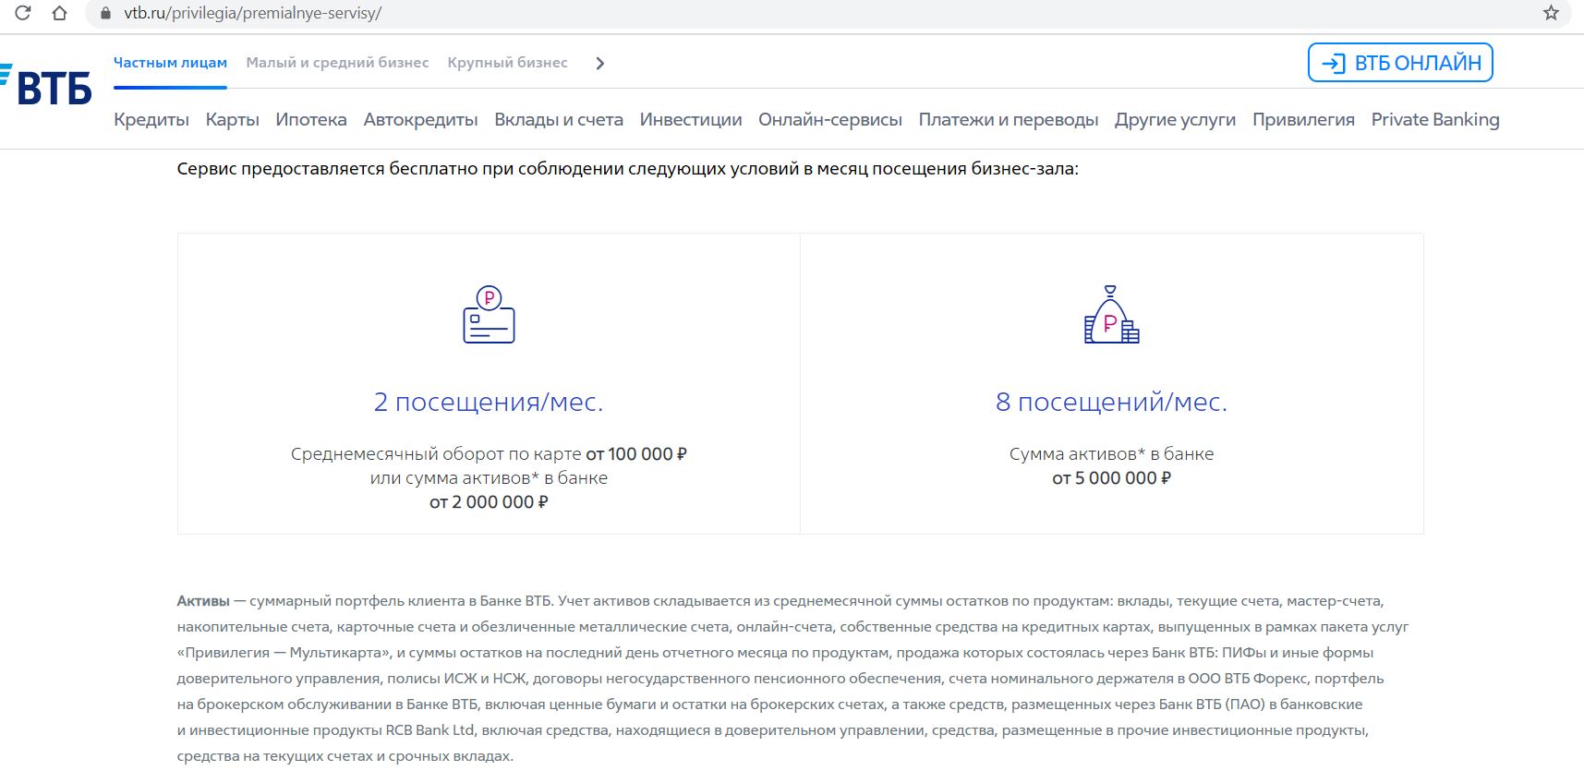Image resolution: width=1584 pixels, height=783 pixels.
Task: Click the от 100 000 ₽ amount text
Action: pyautogui.click(x=636, y=453)
